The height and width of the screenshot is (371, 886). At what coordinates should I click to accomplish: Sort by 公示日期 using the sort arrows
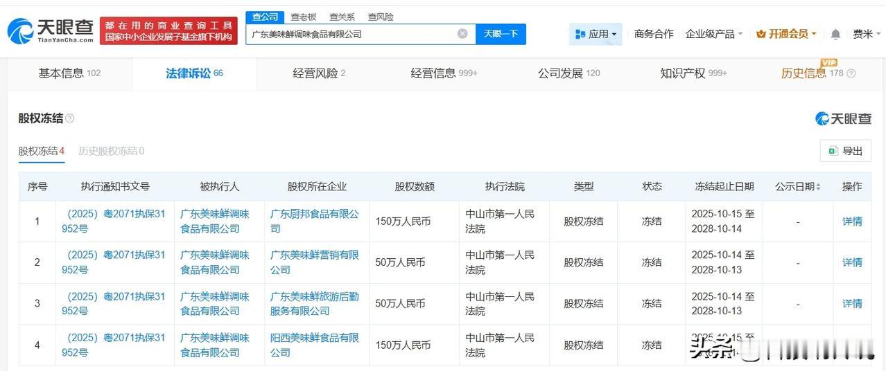(818, 187)
